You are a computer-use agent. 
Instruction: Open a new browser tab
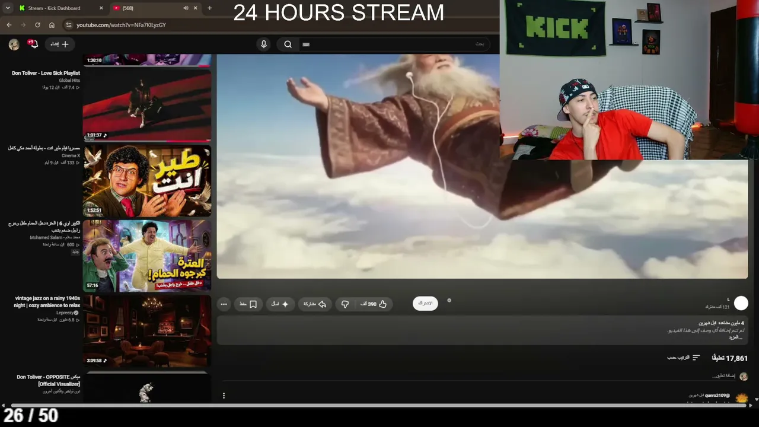click(x=209, y=8)
